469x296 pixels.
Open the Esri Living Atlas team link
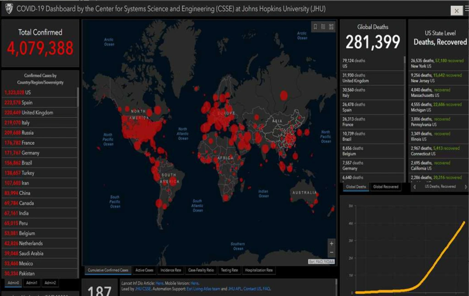(x=203, y=289)
